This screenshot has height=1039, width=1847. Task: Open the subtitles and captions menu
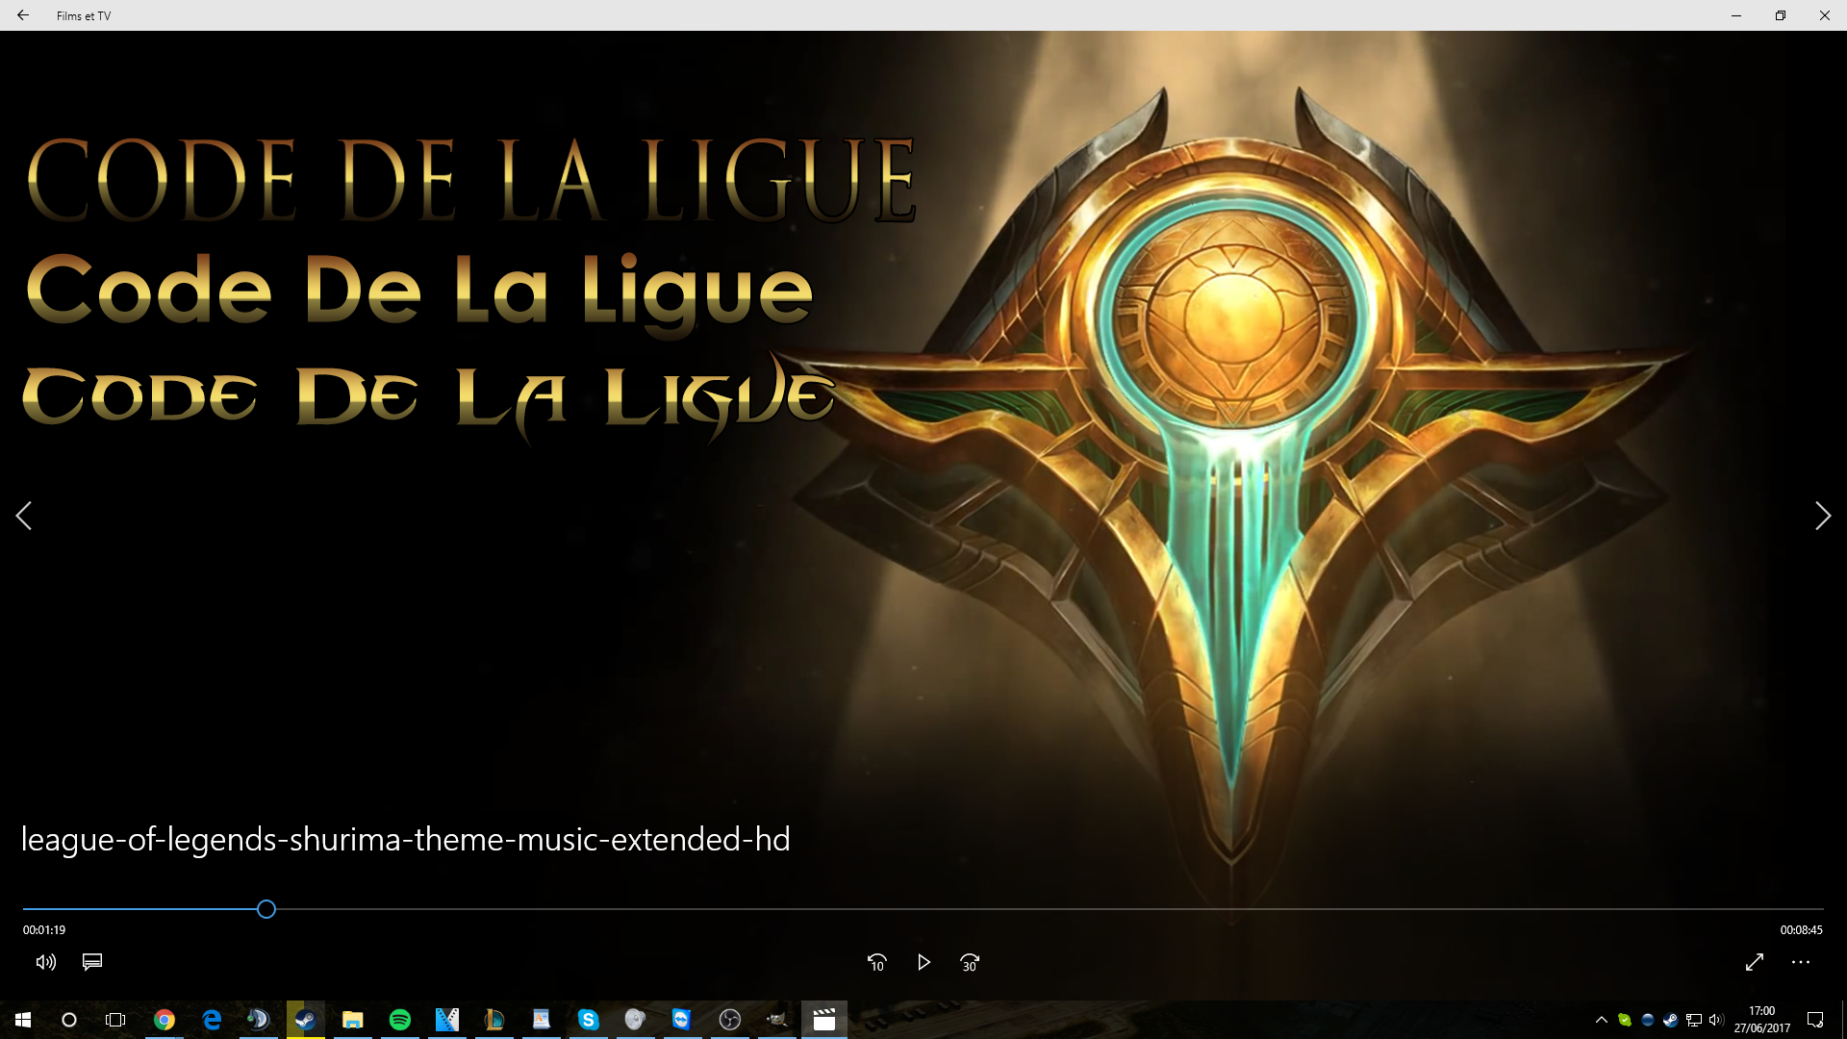pos(92,962)
